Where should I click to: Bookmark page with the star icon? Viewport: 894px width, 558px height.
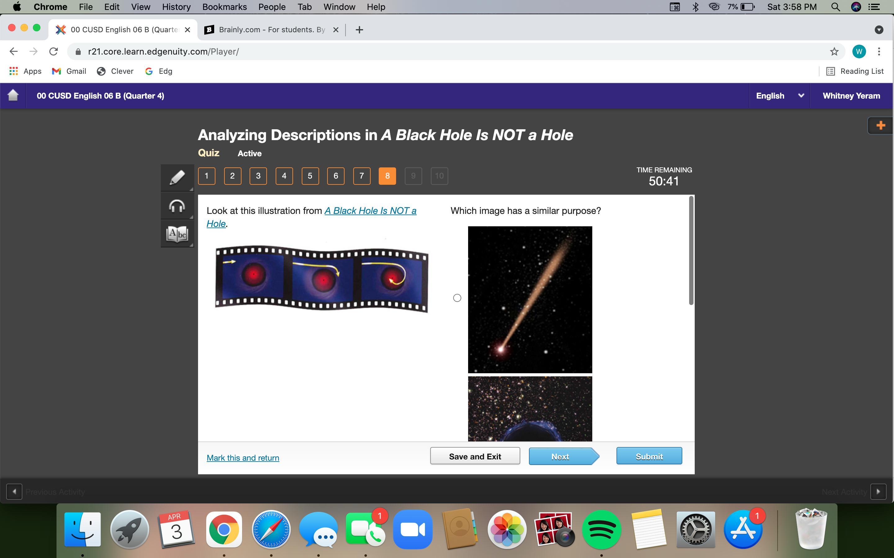[834, 52]
